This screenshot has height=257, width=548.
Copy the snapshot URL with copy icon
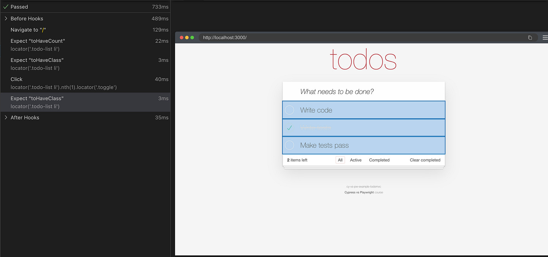(x=530, y=38)
